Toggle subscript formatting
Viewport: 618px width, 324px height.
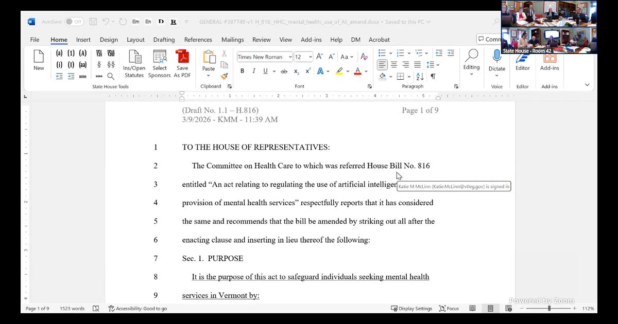297,71
